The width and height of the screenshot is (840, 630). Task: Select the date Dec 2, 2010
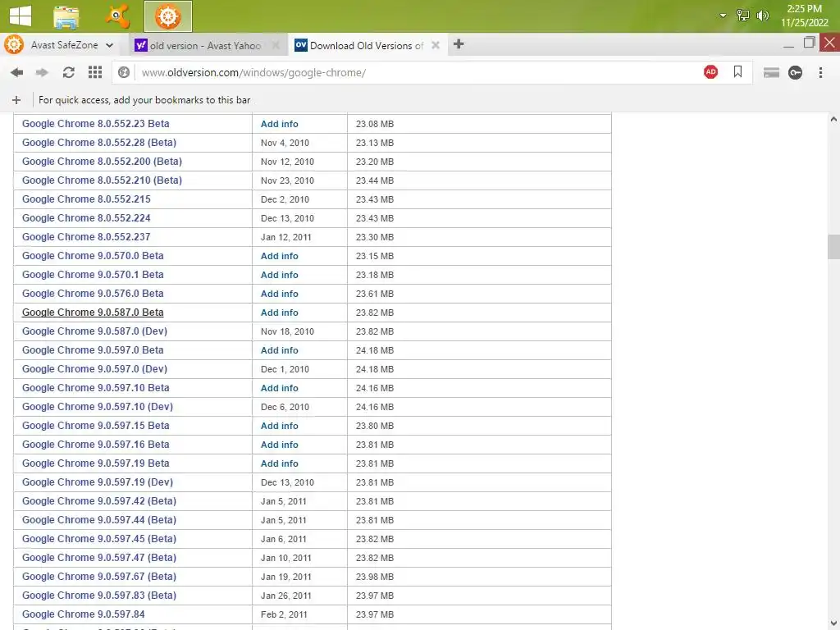pyautogui.click(x=285, y=199)
